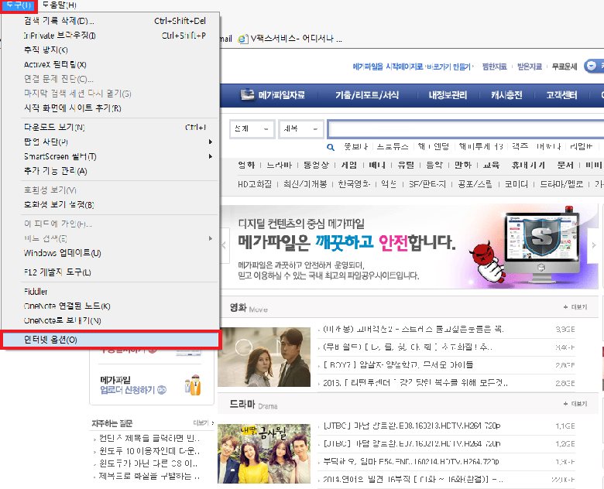This screenshot has height=489, width=604.
Task: Click banner next arrow
Action: pos(594,245)
